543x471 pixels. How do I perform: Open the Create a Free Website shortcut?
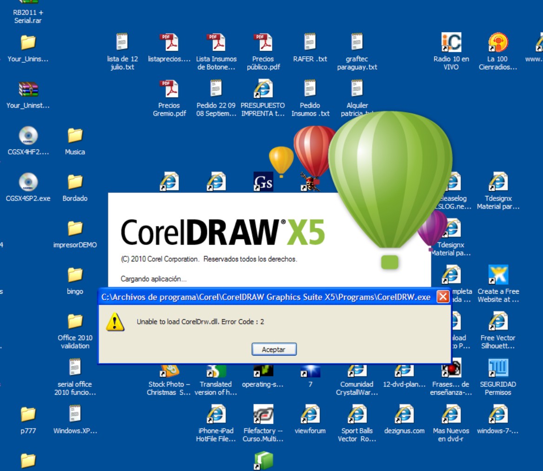[x=498, y=276]
